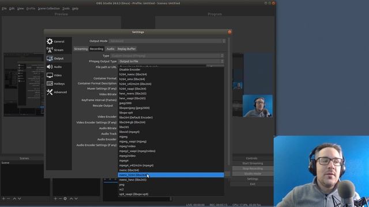The image size is (369, 207).
Task: Choose libx265 encoder option
Action: [171, 127]
